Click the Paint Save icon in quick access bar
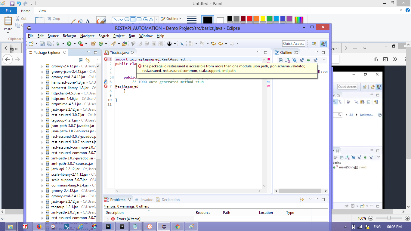411x231 pixels. click(x=12, y=4)
